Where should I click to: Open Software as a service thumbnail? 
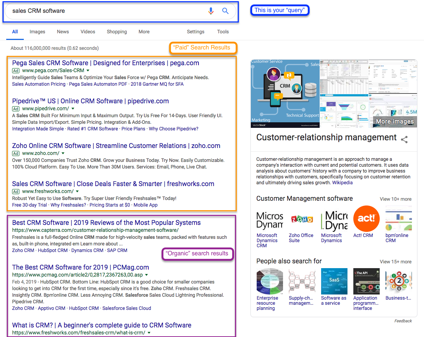[x=334, y=281]
